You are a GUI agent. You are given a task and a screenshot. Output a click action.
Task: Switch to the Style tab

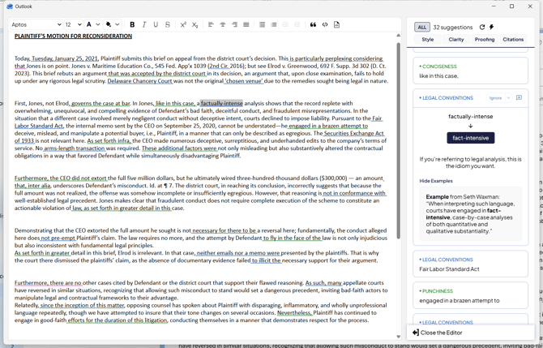[x=427, y=40]
